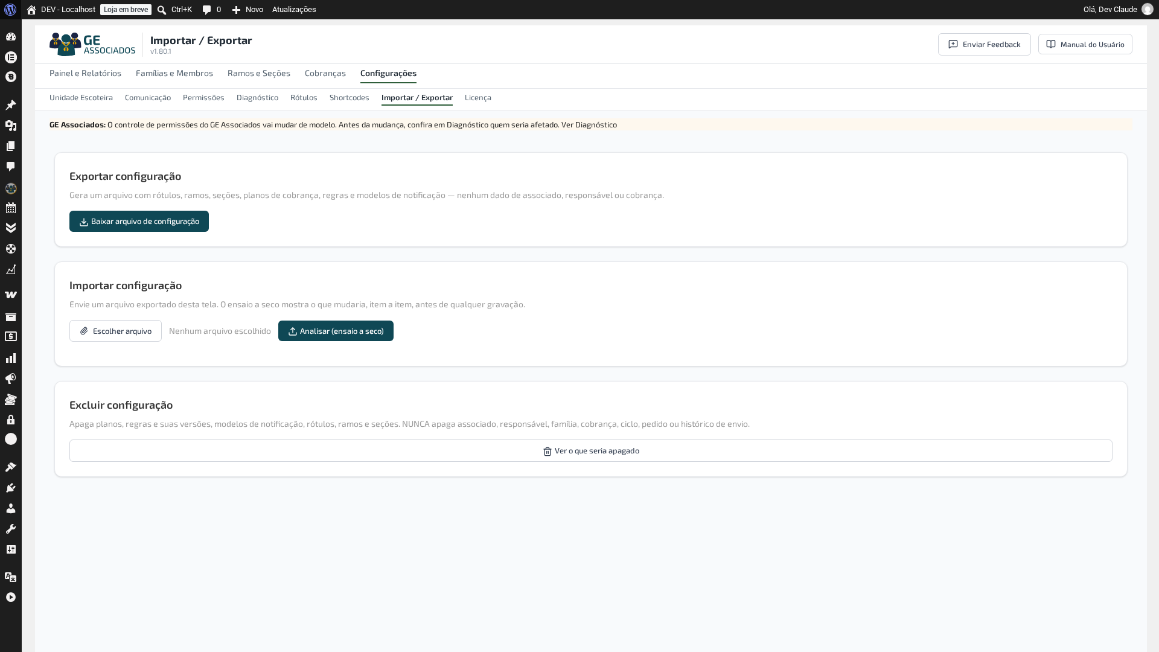The height and width of the screenshot is (652, 1159).
Task: Open the payments dollar icon
Action: pos(11,336)
